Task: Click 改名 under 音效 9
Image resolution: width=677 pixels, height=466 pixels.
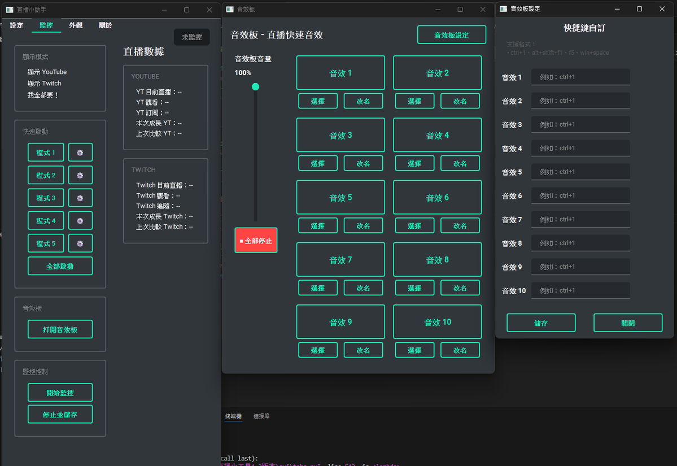Action: click(x=363, y=350)
